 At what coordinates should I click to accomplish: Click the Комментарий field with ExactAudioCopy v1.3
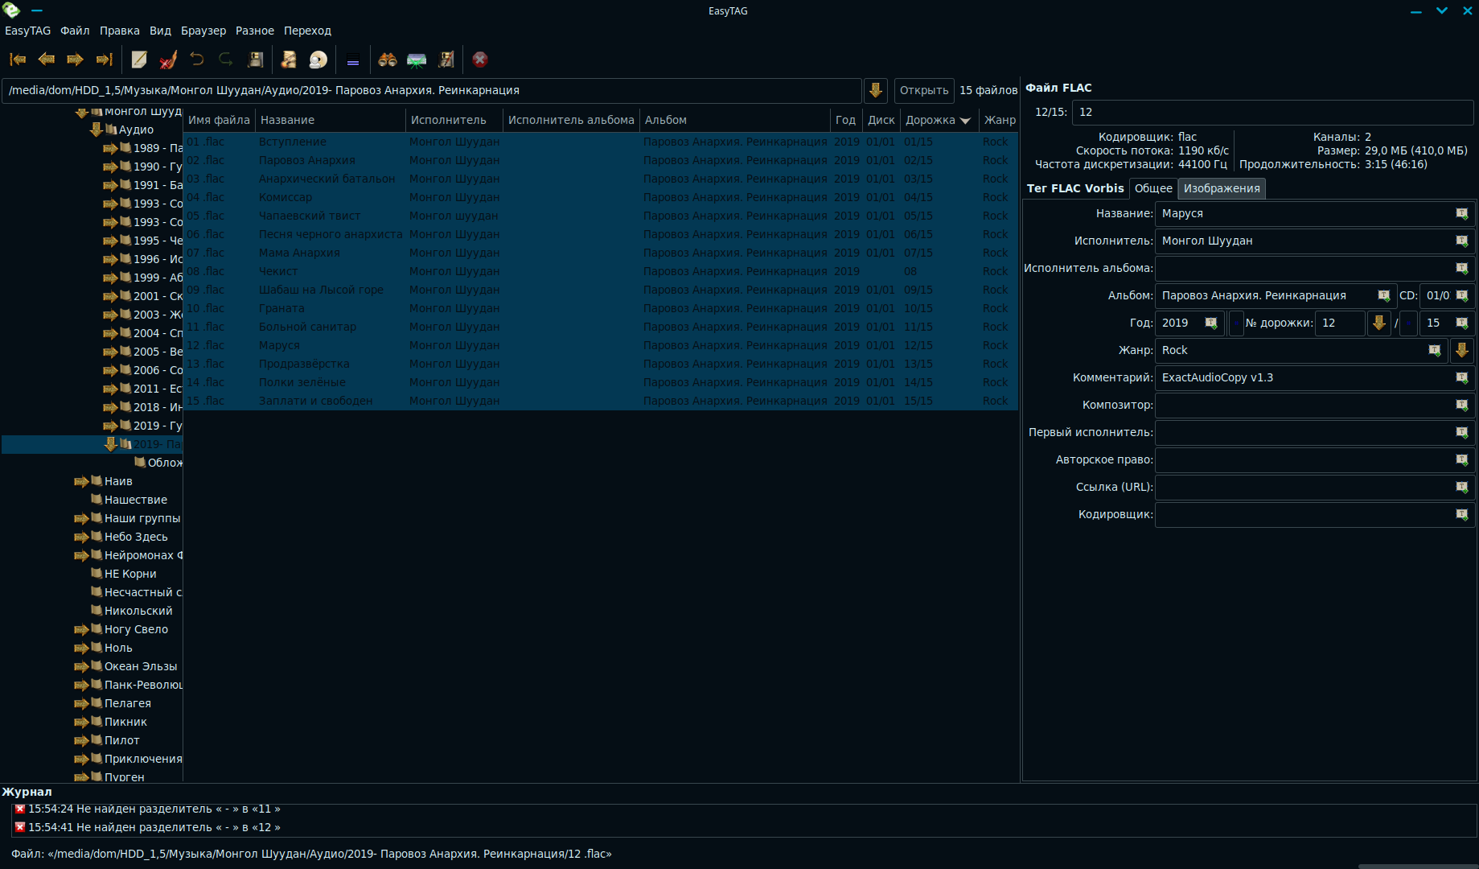coord(1314,377)
